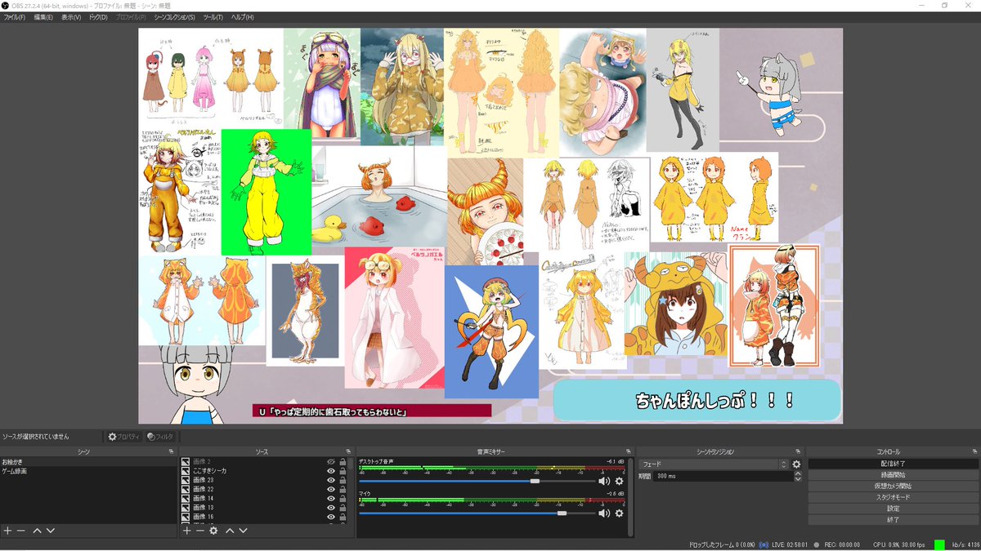Open the 編集(E) menu
This screenshot has height=551, width=981.
(x=43, y=17)
